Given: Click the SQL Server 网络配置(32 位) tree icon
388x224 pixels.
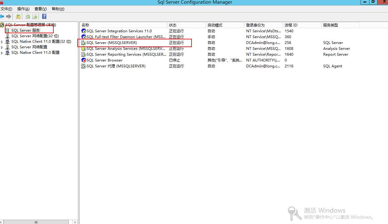Looking at the screenshot, I should point(8,36).
